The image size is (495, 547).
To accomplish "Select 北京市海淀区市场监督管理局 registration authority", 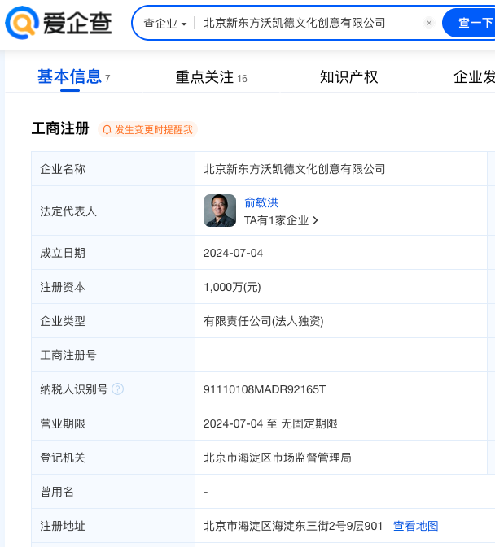I will 278,458.
